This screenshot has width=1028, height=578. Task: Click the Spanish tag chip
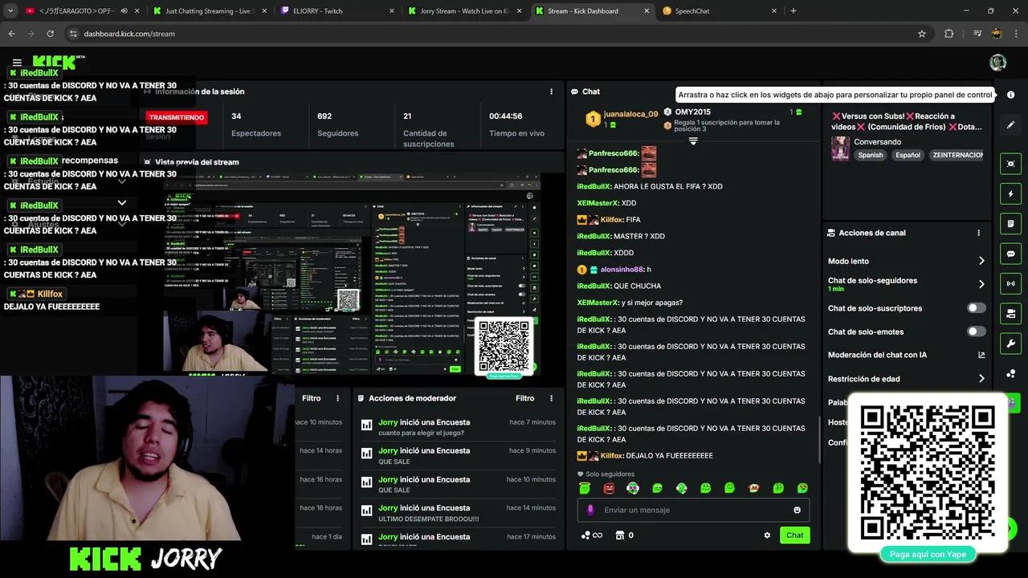[870, 155]
